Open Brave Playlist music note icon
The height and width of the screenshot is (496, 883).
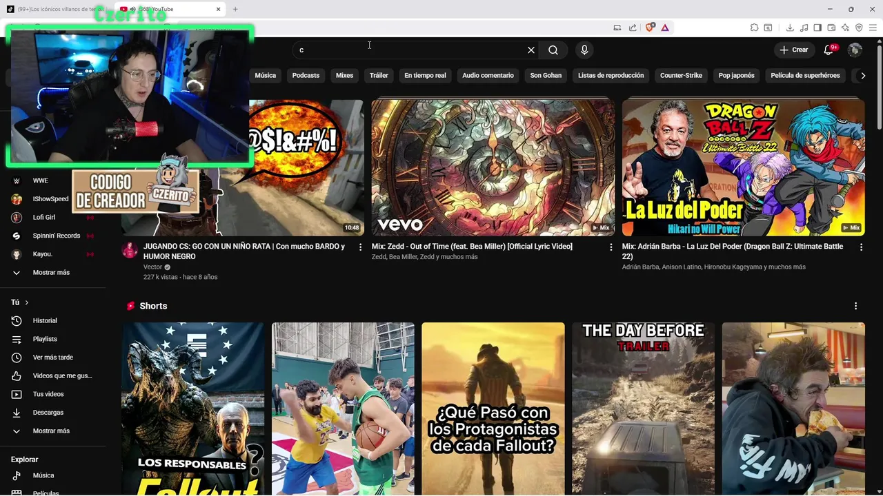(804, 28)
